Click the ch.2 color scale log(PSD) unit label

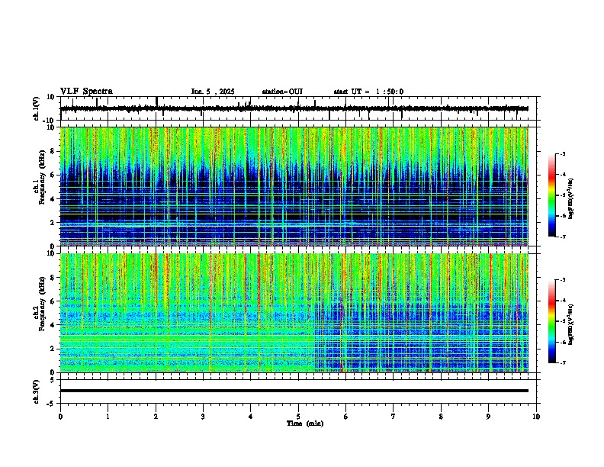pyautogui.click(x=571, y=324)
